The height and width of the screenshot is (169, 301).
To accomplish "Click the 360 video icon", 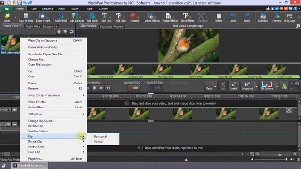I will [284, 86].
